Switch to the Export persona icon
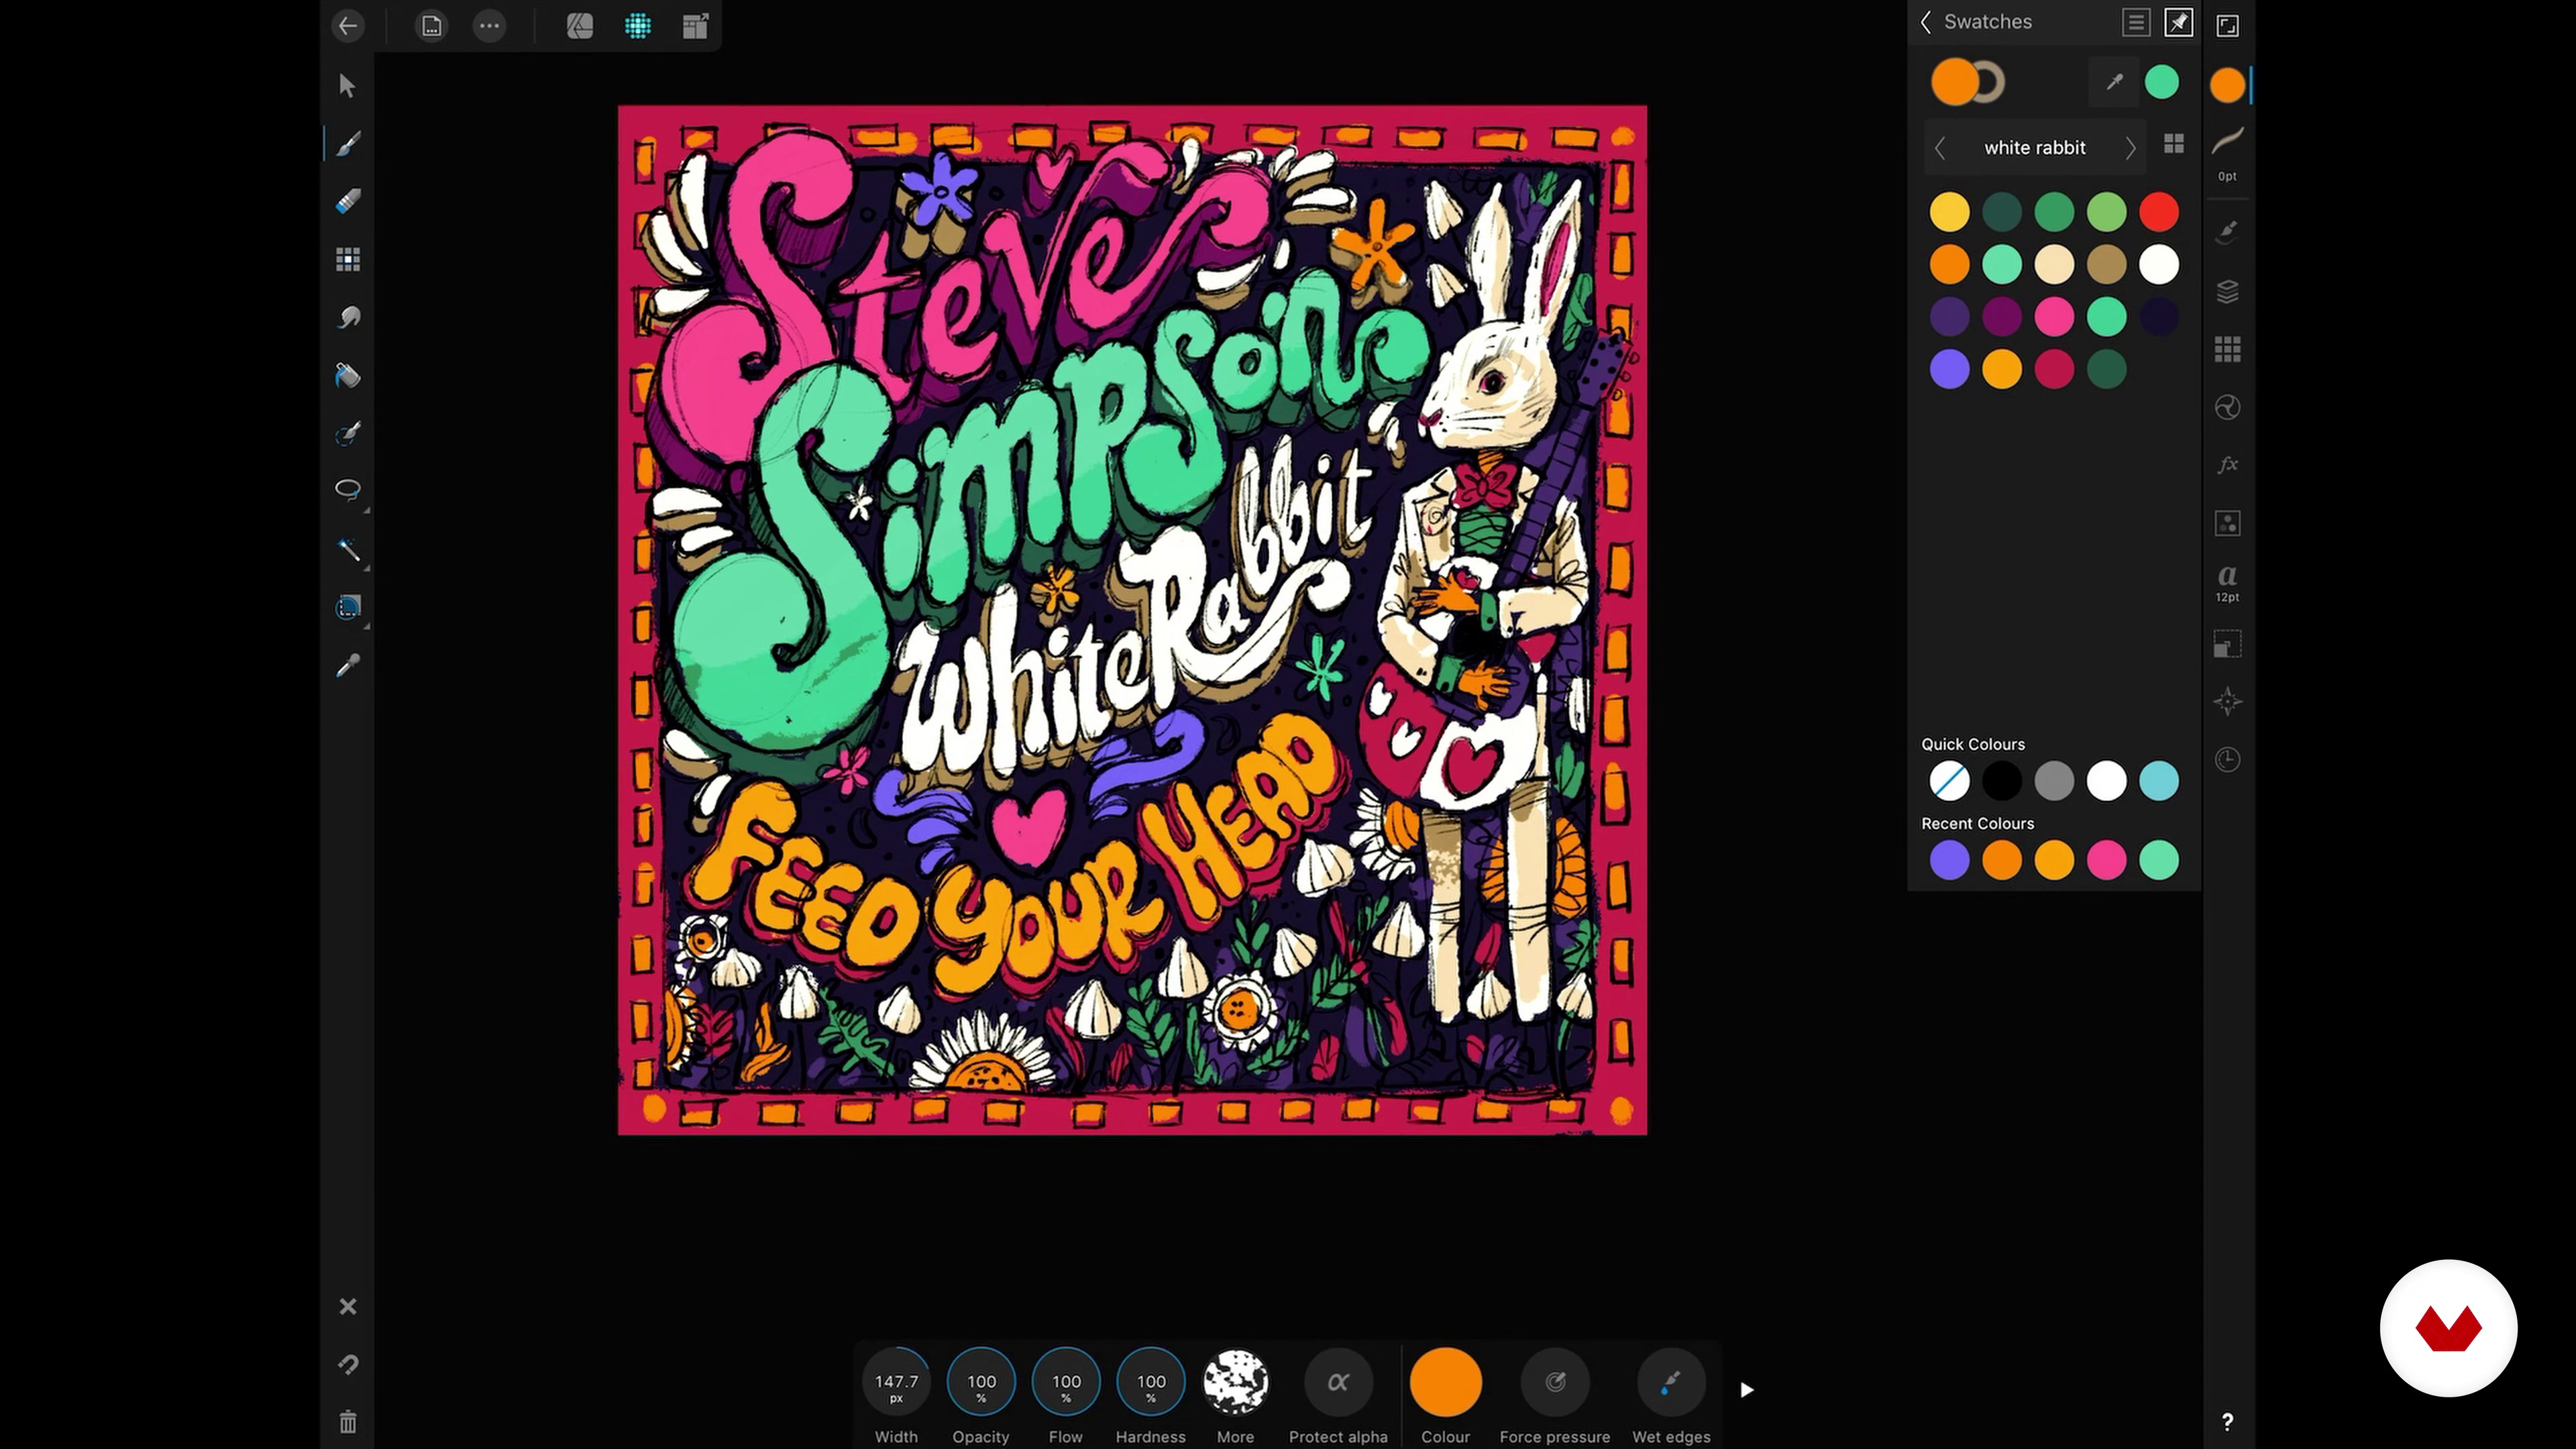This screenshot has height=1449, width=2576. 695,26
